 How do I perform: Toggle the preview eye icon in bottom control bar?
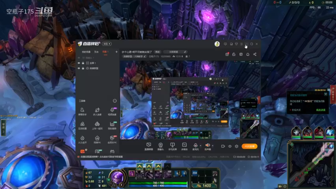coord(230,146)
